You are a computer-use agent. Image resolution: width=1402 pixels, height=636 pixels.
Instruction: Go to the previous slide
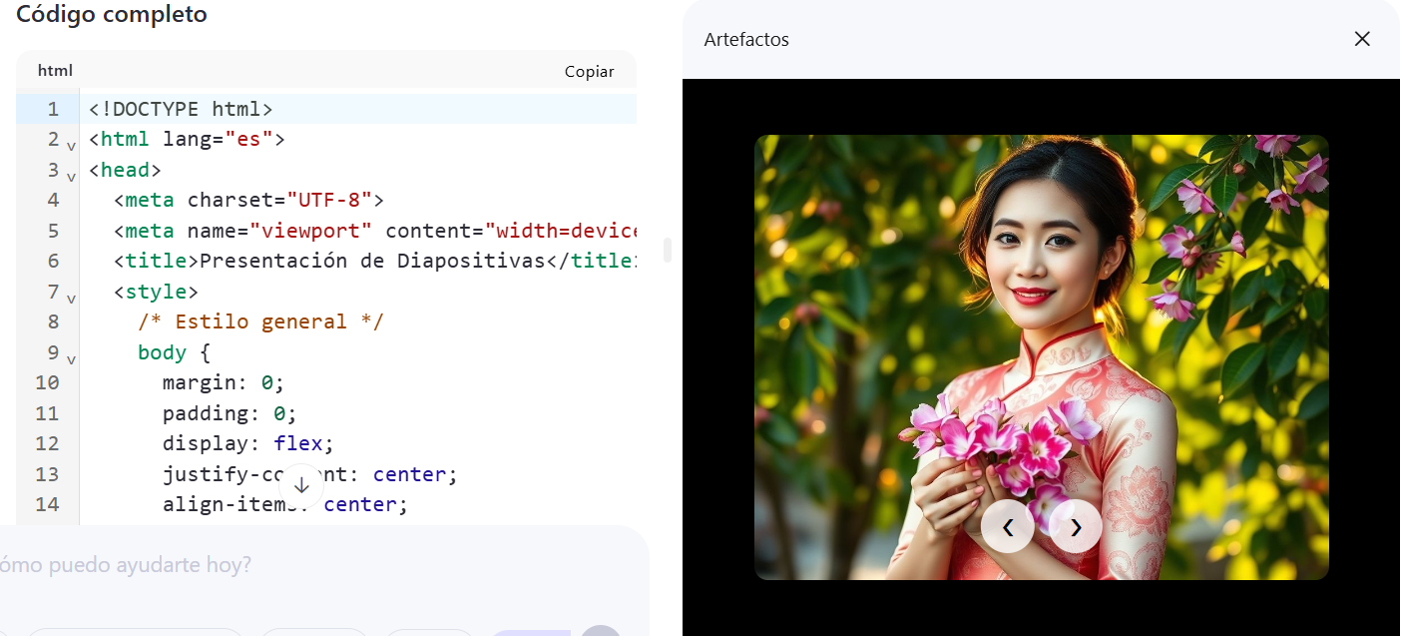pyautogui.click(x=1007, y=526)
